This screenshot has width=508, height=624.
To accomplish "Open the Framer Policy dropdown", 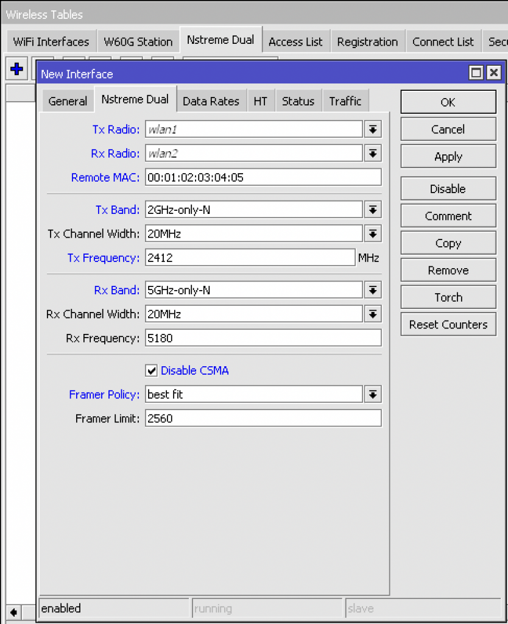I will tap(372, 394).
